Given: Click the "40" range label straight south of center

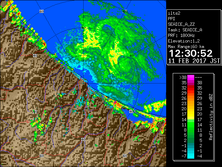Looking at the screenshot, I should coord(83,139).
